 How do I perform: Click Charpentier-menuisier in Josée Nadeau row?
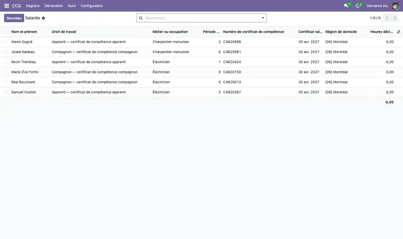[171, 51]
